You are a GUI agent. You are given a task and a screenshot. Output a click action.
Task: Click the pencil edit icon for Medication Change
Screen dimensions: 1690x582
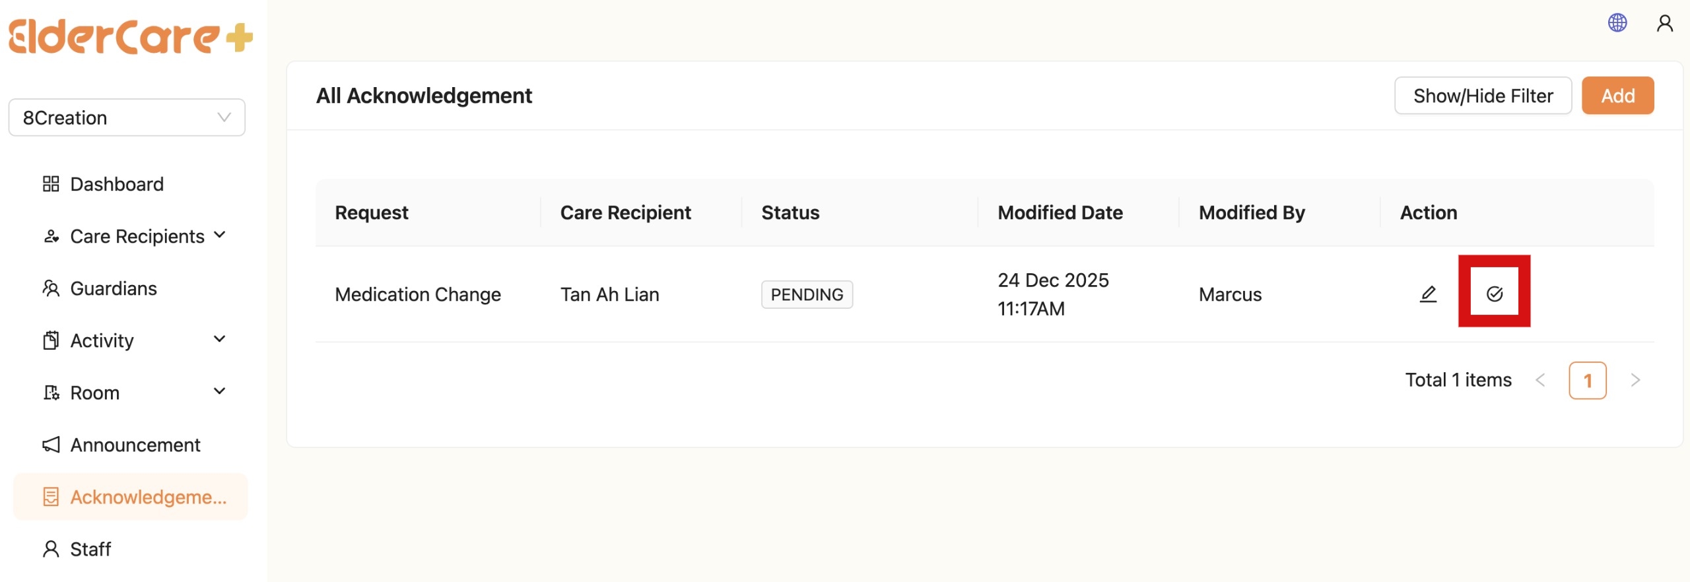tap(1428, 294)
